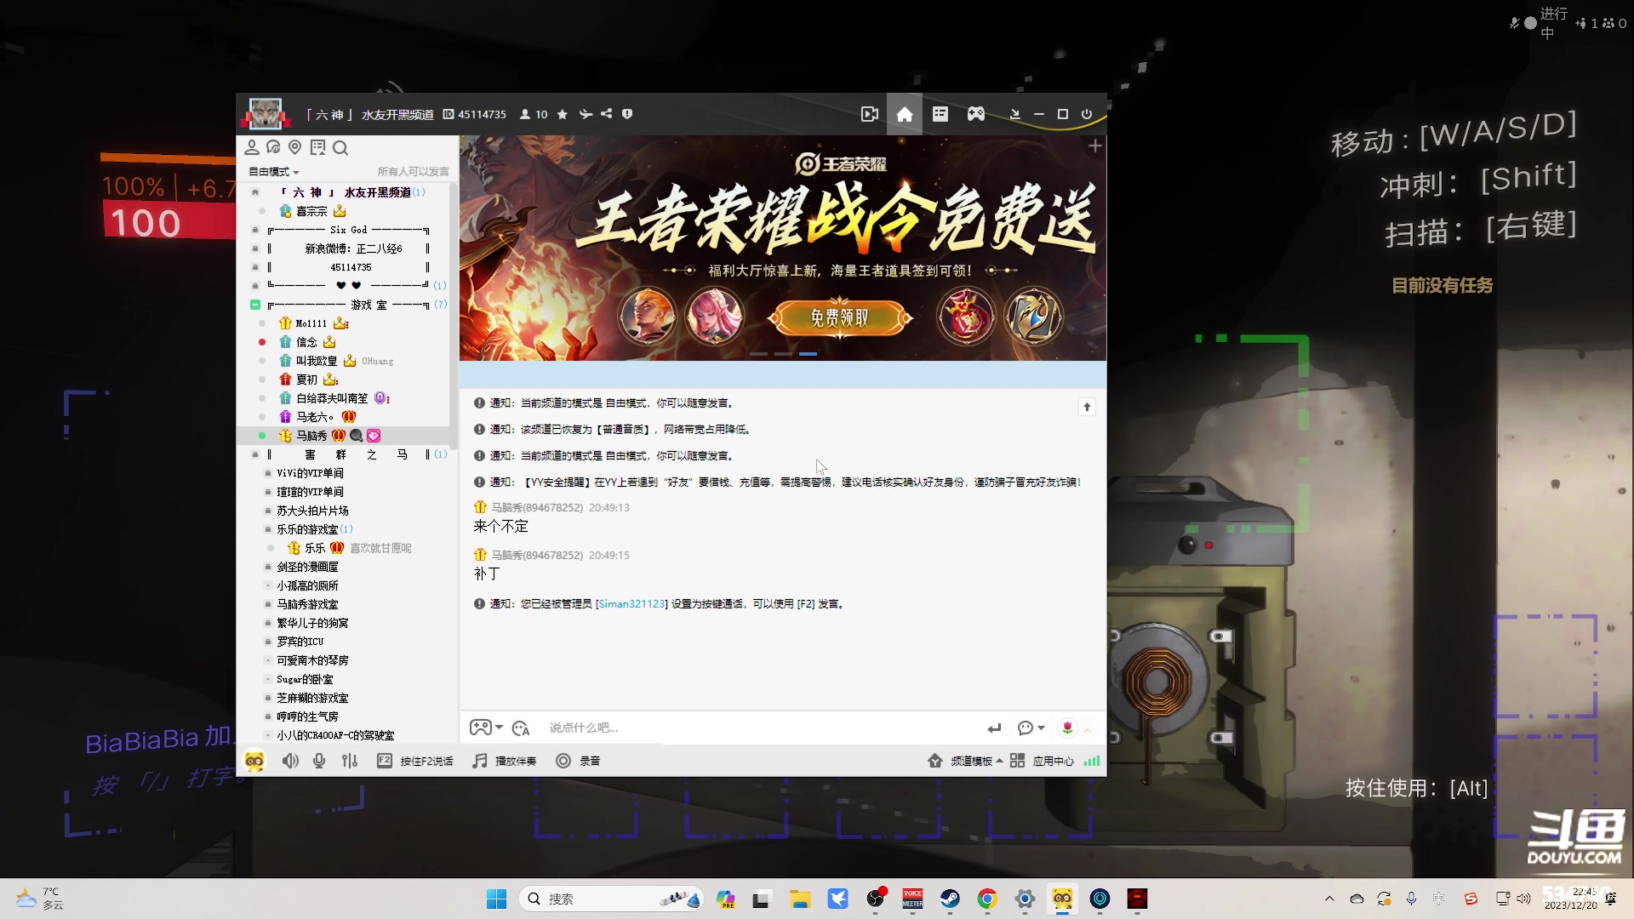Add new tab with plus icon
The height and width of the screenshot is (919, 1634).
(1095, 146)
